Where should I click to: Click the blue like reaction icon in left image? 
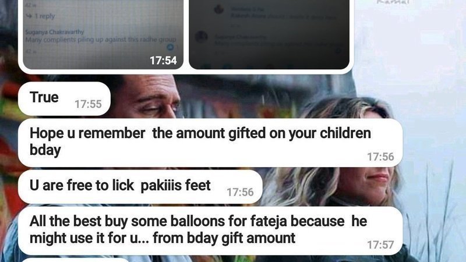170,47
